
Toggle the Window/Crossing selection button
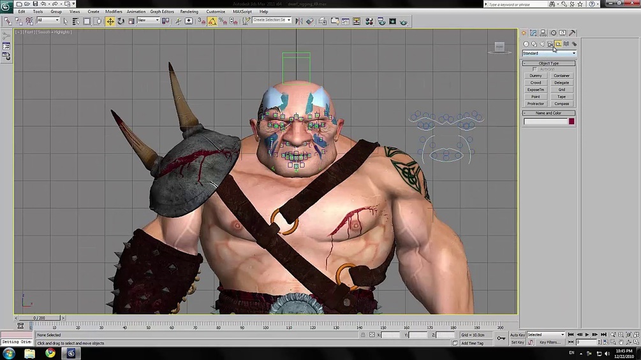(x=98, y=21)
